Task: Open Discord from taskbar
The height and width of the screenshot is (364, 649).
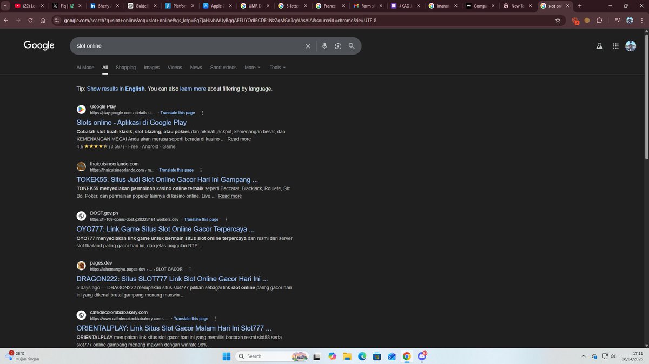Action: (422, 356)
